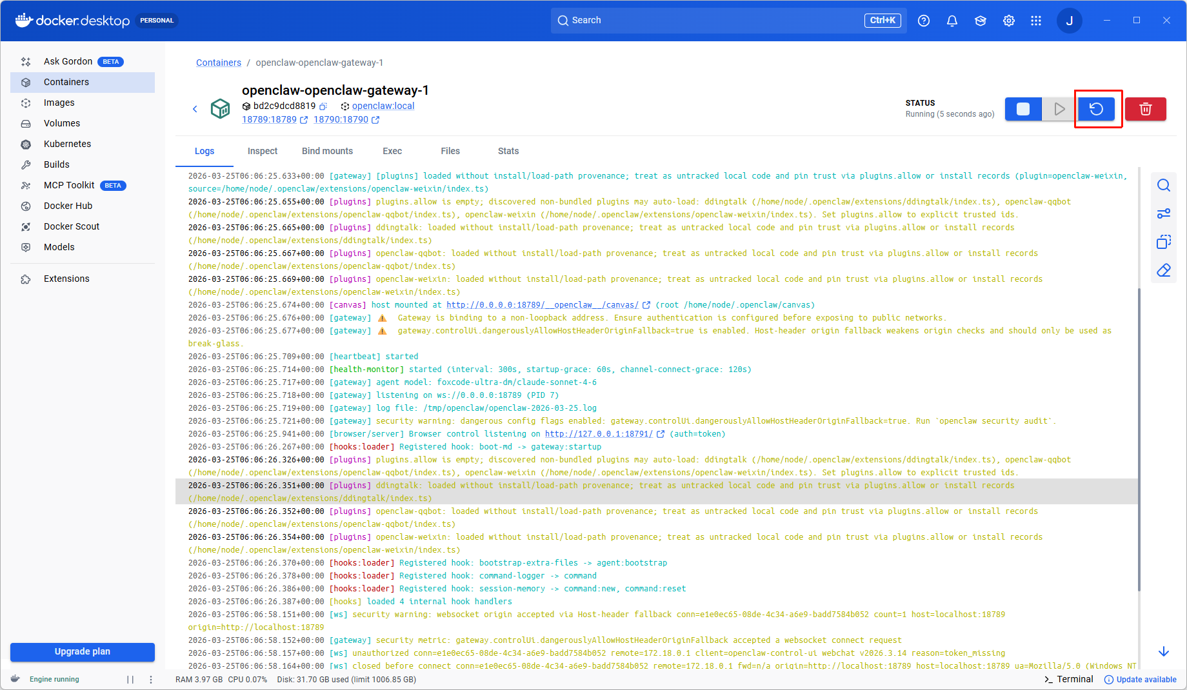Click Update available notice
Viewport: 1187px width, 690px height.
point(1141,680)
